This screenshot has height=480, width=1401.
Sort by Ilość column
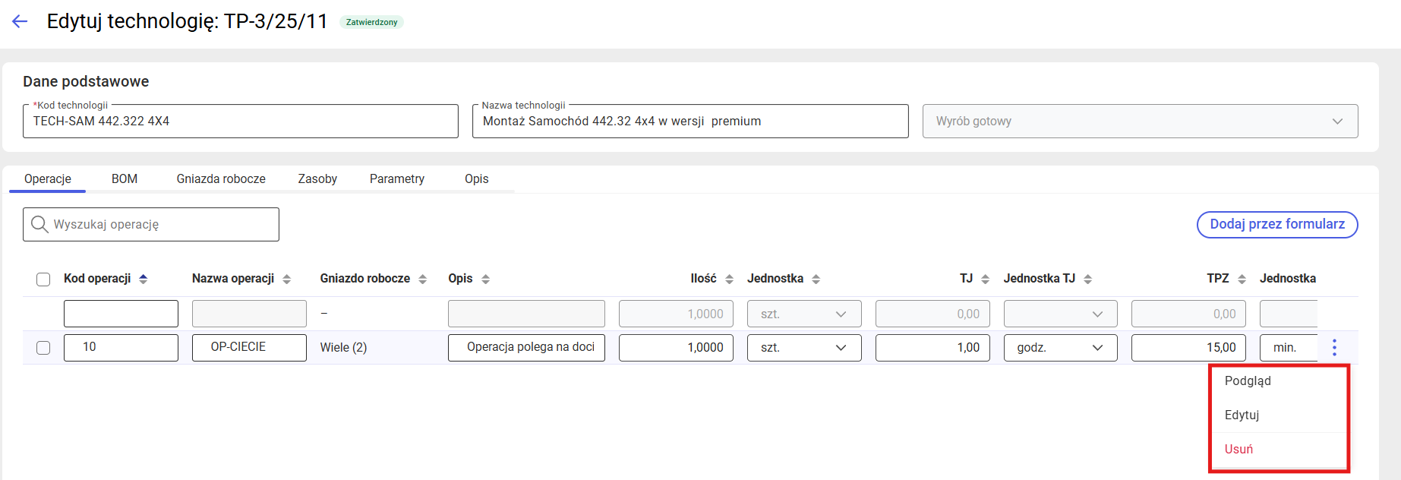(x=729, y=279)
